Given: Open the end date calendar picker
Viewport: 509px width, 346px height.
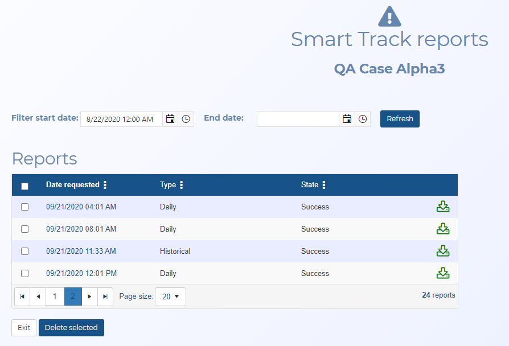Looking at the screenshot, I should coord(347,119).
